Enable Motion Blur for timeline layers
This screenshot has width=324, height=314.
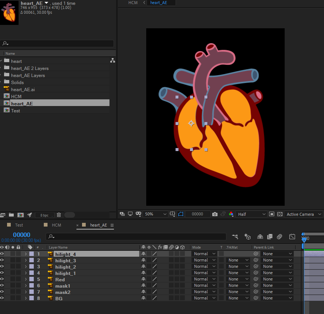point(279,237)
